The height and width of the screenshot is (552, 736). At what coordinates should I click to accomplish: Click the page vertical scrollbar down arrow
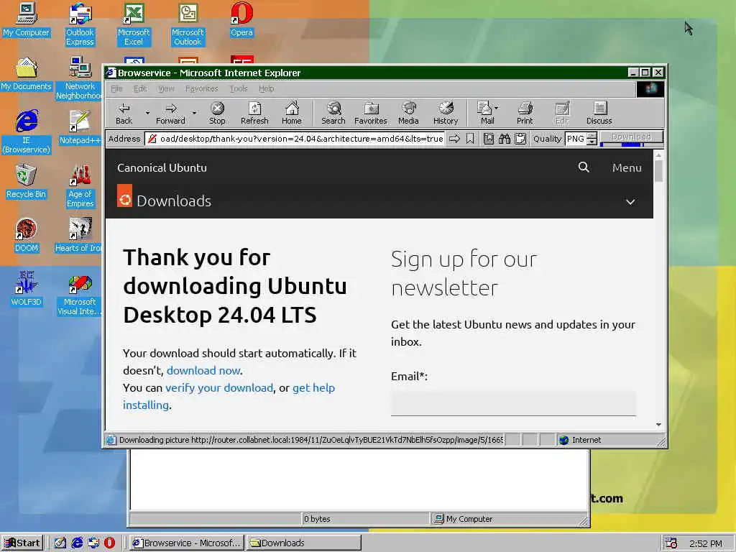pos(658,424)
